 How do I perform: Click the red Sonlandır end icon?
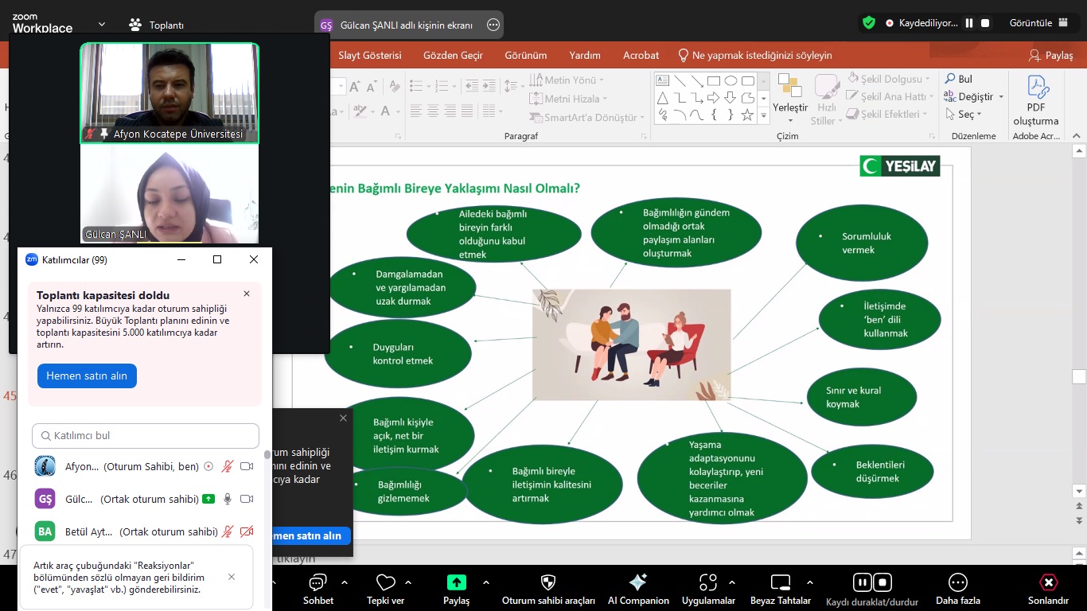pos(1049,582)
